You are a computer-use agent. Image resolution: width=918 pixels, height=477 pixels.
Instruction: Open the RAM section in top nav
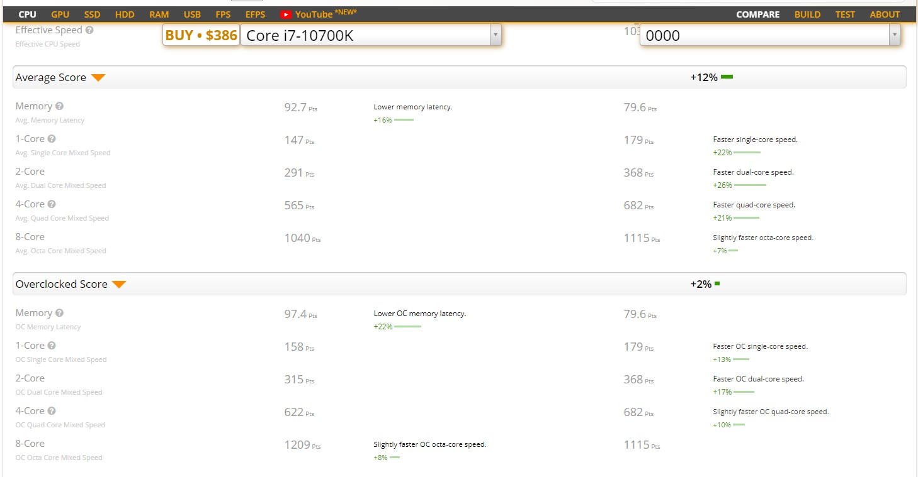[x=159, y=14]
